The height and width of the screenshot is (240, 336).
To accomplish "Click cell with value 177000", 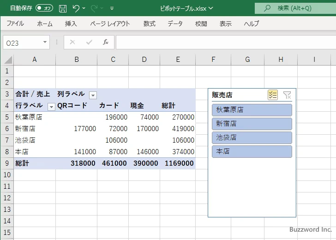I will pos(76,129).
